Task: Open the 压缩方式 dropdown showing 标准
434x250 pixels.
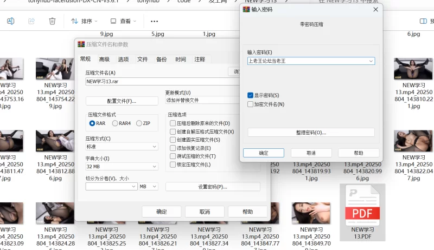Action: pos(122,147)
